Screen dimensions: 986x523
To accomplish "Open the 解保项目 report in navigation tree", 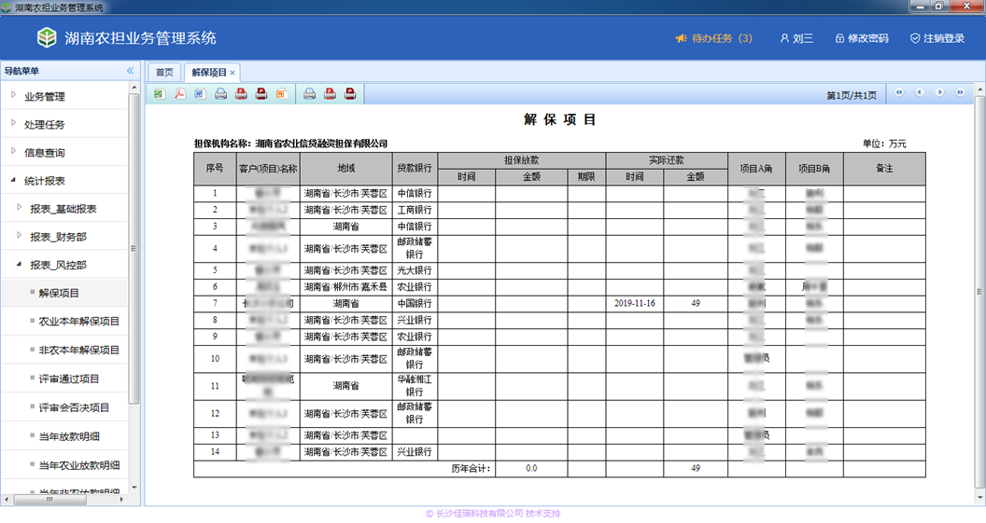I will [59, 294].
